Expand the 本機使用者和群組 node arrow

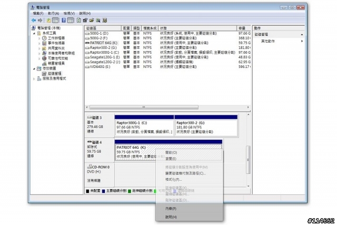point(39,53)
